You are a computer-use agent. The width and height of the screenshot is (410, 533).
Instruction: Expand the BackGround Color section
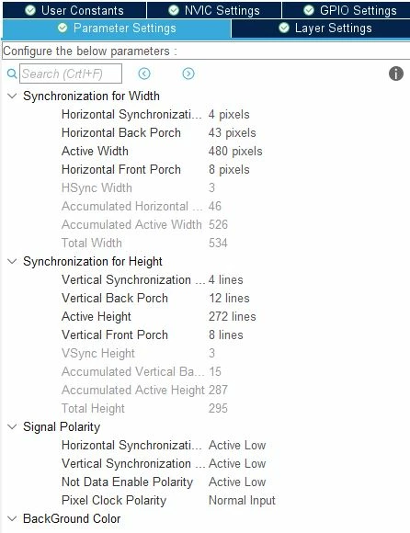[x=12, y=518]
